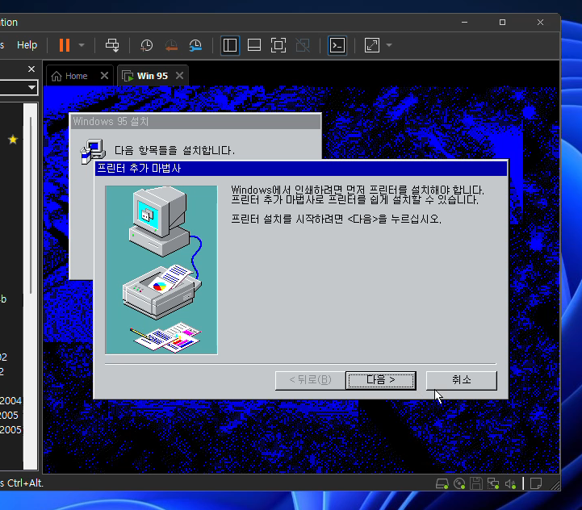Click the hard disk status icon

coord(442,483)
